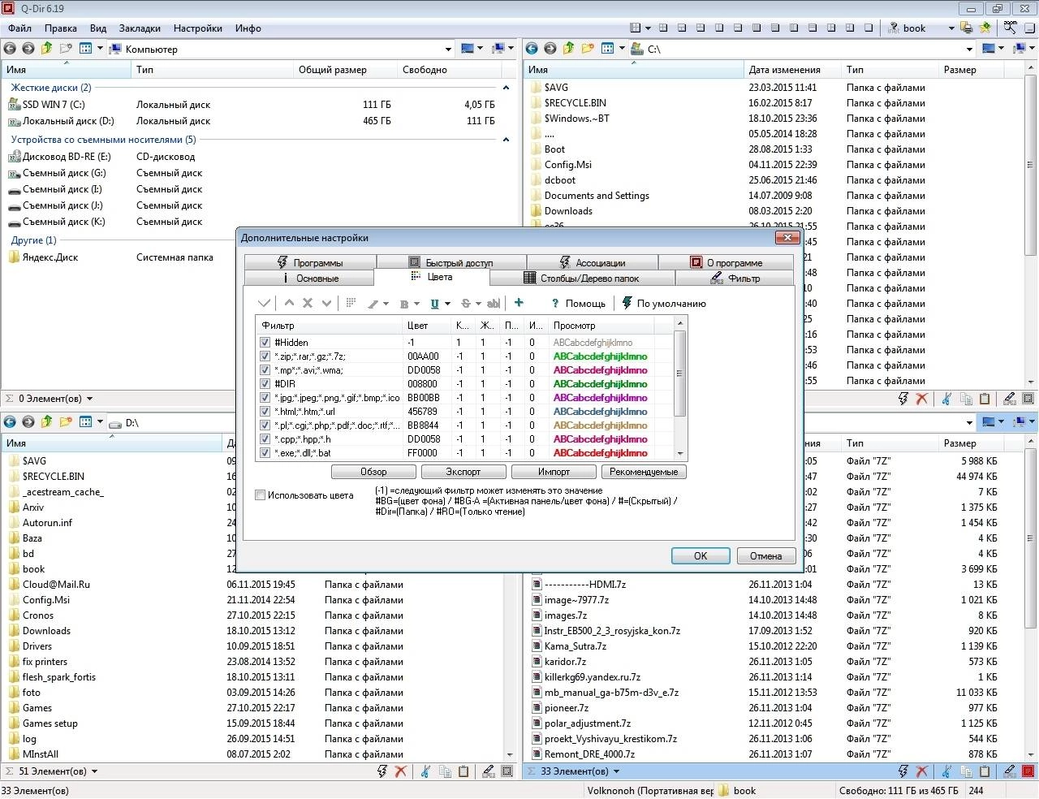Go back in the Компьютер pane
1039x799 pixels.
[10, 49]
